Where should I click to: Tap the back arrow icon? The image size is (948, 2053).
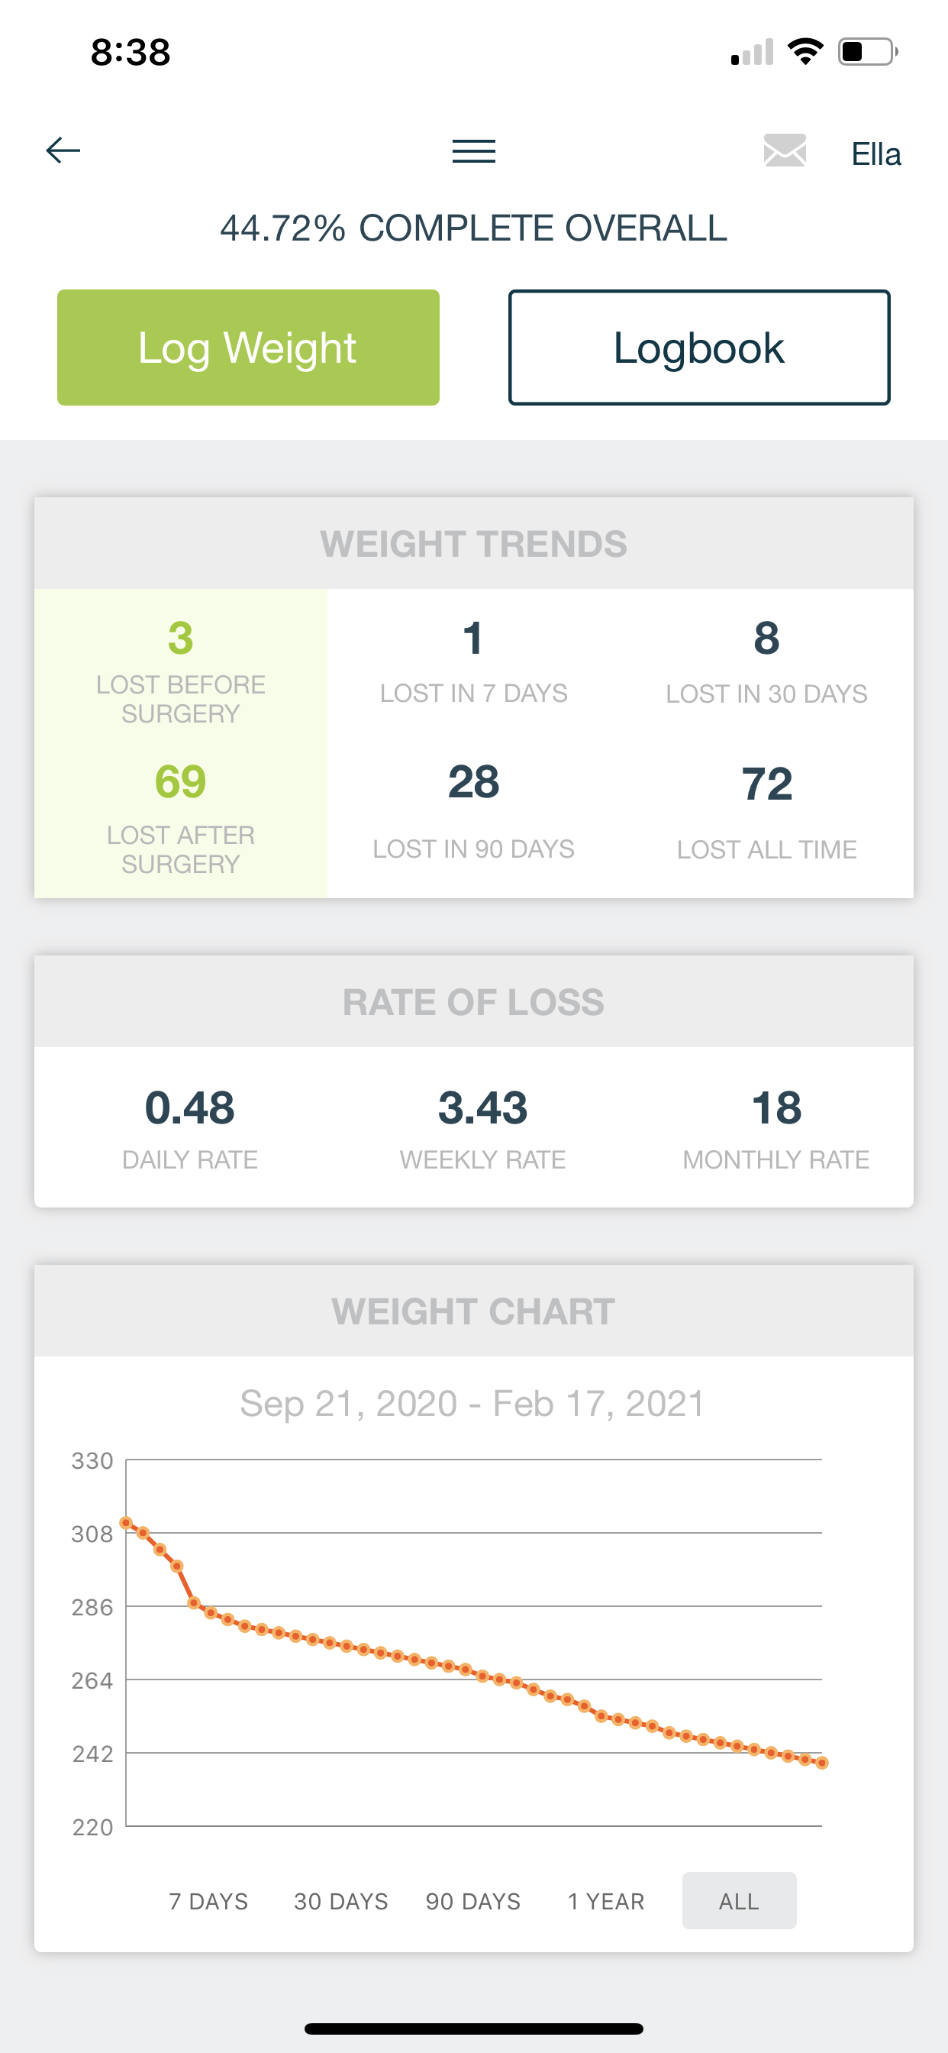[x=63, y=150]
